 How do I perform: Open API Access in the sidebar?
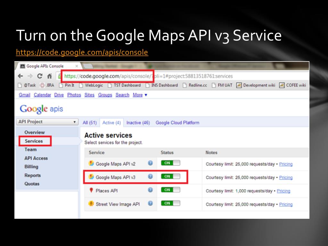(36, 158)
